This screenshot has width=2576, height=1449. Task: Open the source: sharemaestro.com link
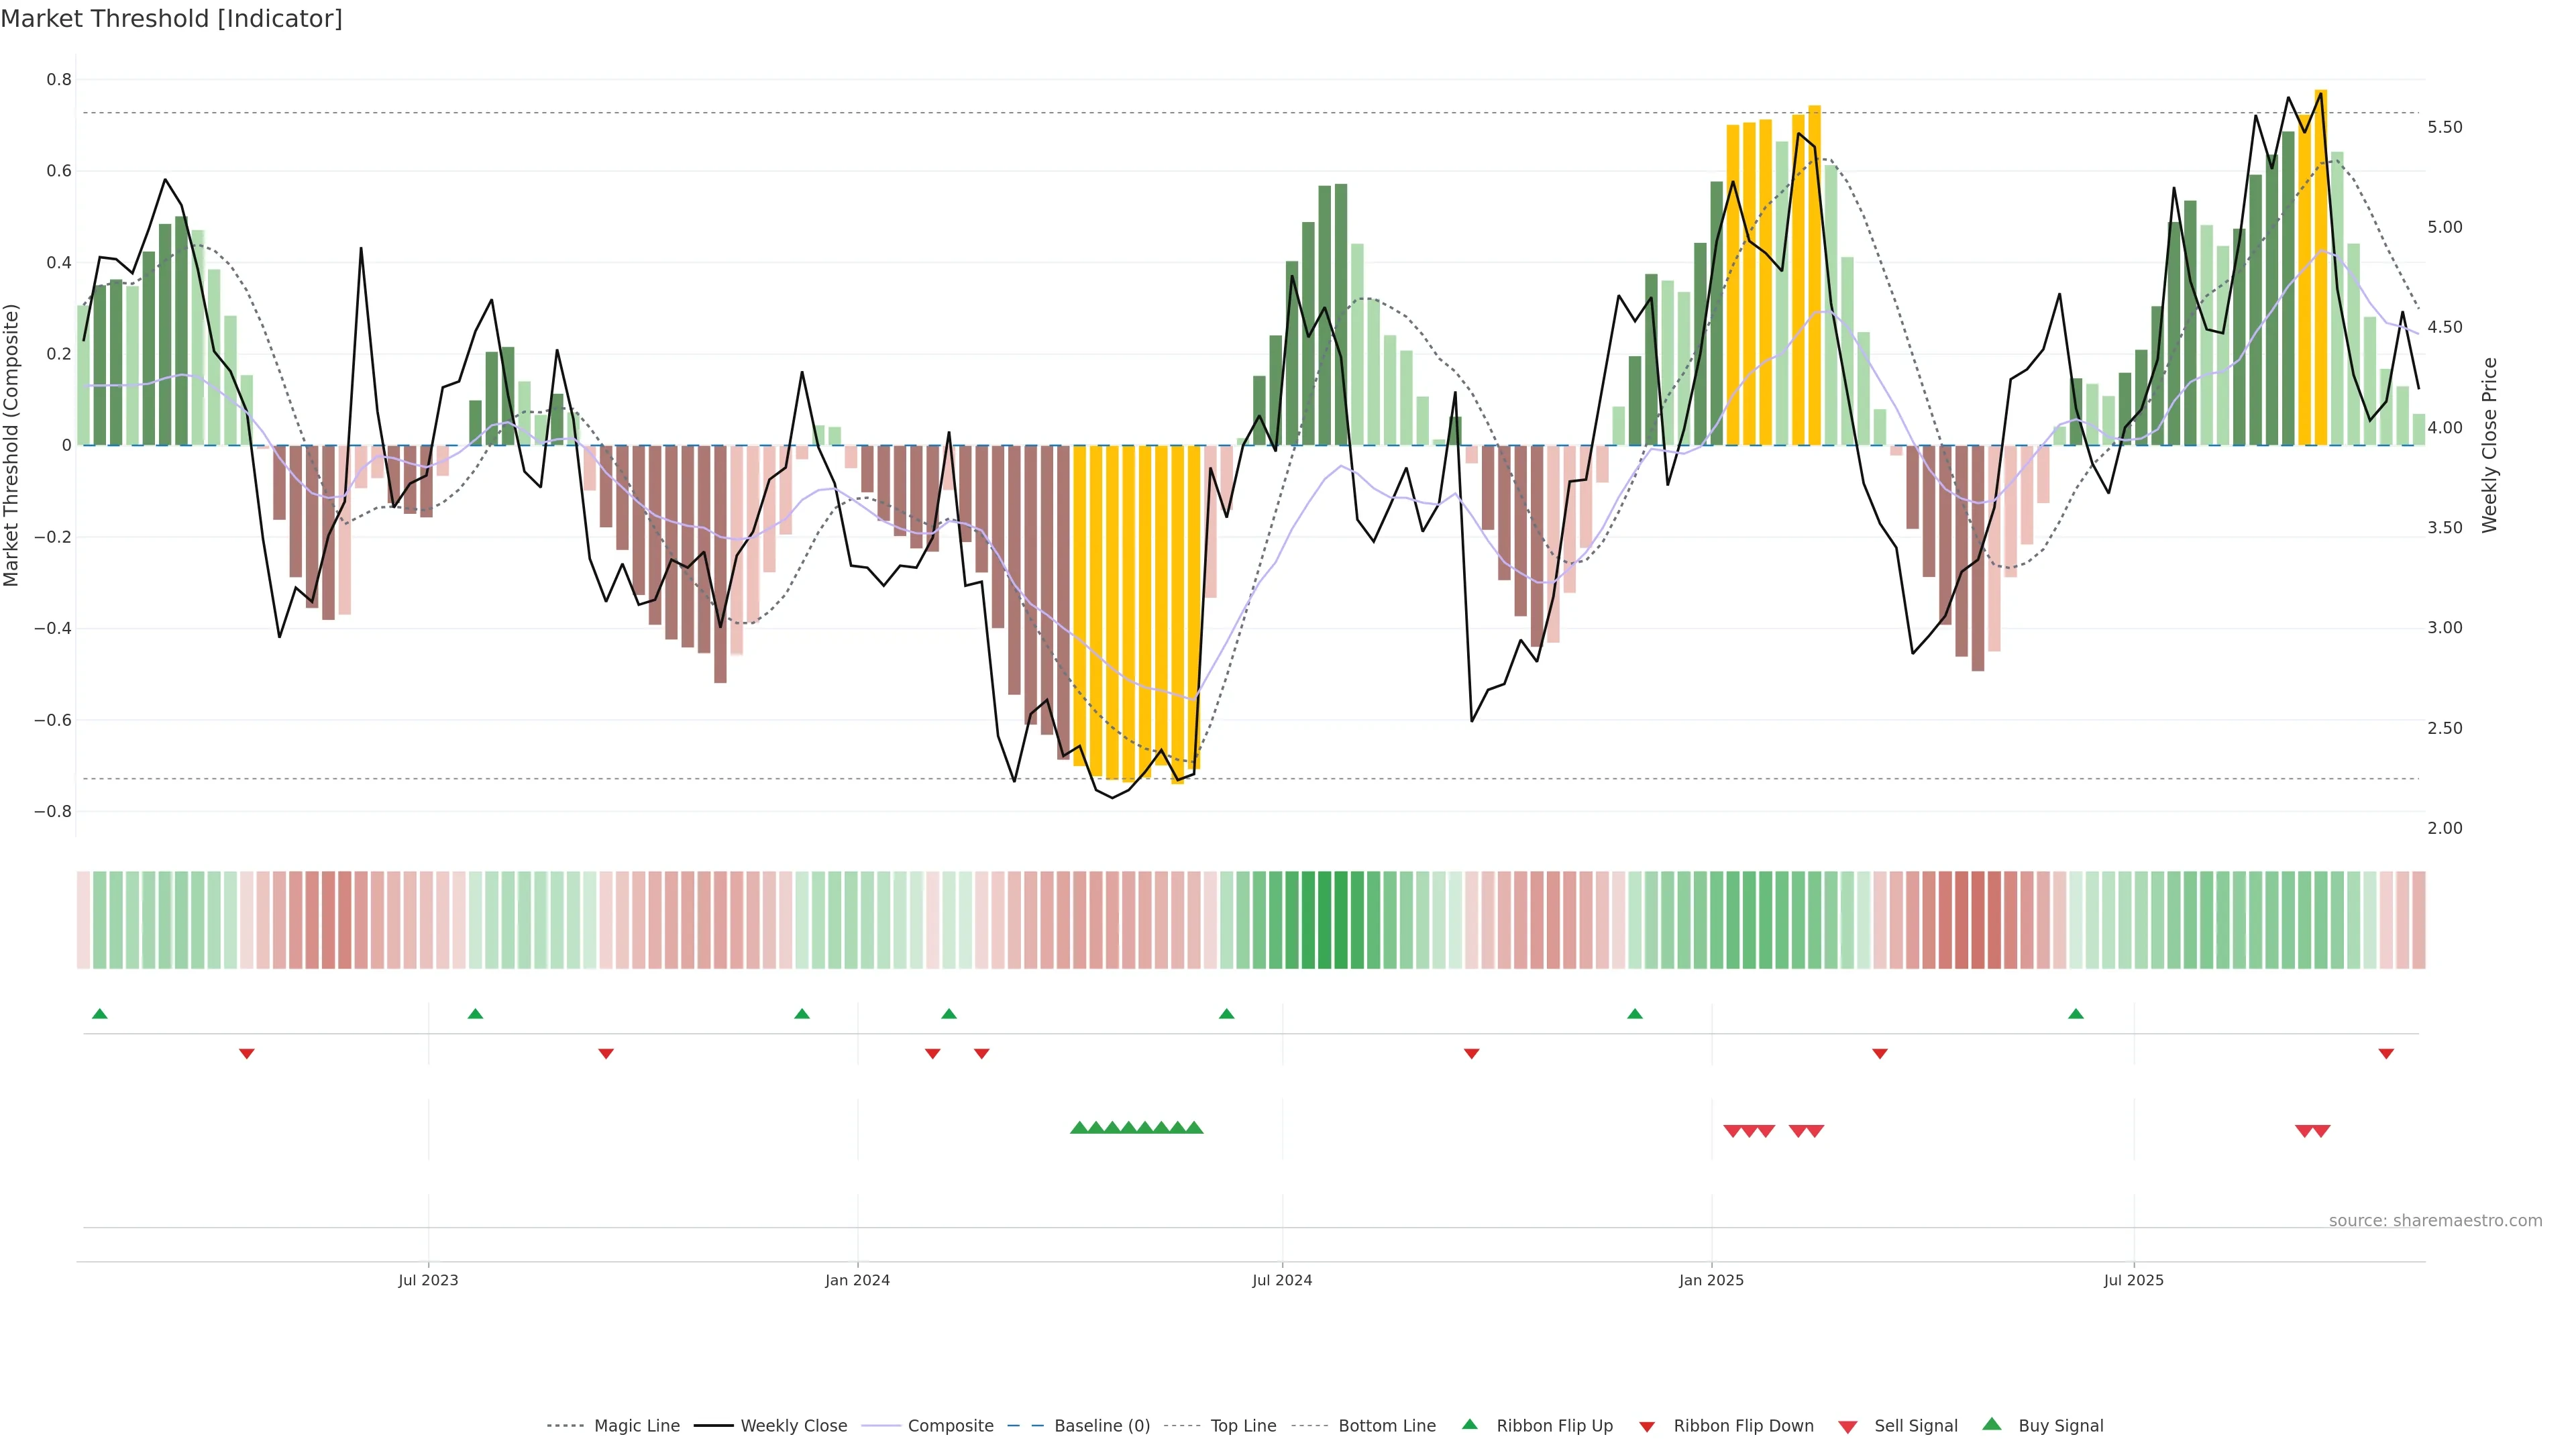[2435, 1221]
